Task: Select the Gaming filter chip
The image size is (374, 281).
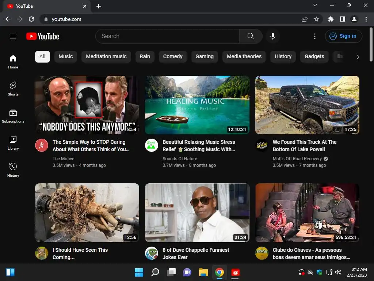Action: pos(205,56)
